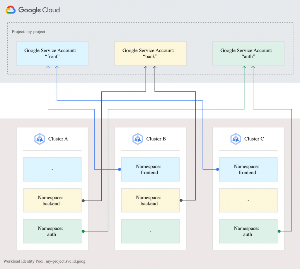Click the Google Cloud logo icon

click(11, 10)
